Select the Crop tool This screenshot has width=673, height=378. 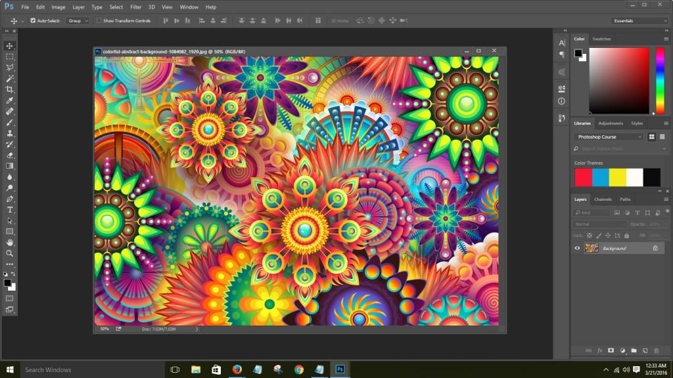[9, 89]
